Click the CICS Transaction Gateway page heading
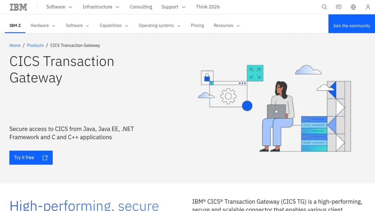Image resolution: width=375 pixels, height=211 pixels. coord(62,69)
